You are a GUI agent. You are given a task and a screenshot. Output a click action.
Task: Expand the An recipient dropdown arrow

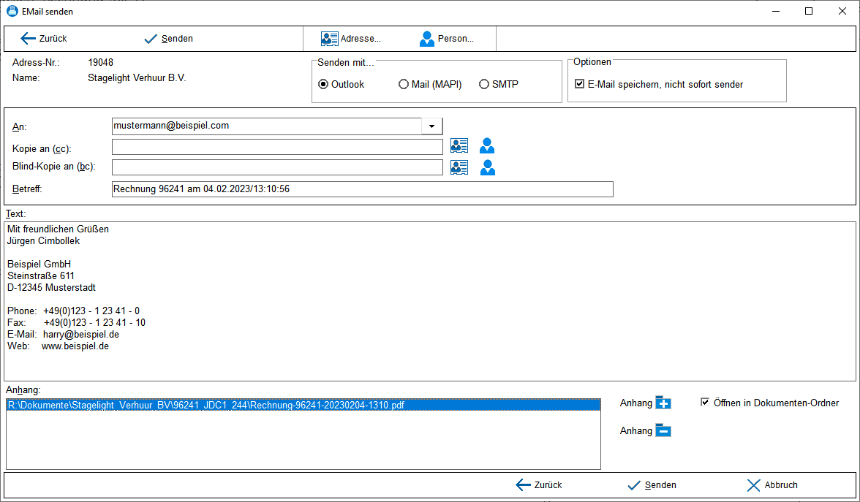pos(431,126)
